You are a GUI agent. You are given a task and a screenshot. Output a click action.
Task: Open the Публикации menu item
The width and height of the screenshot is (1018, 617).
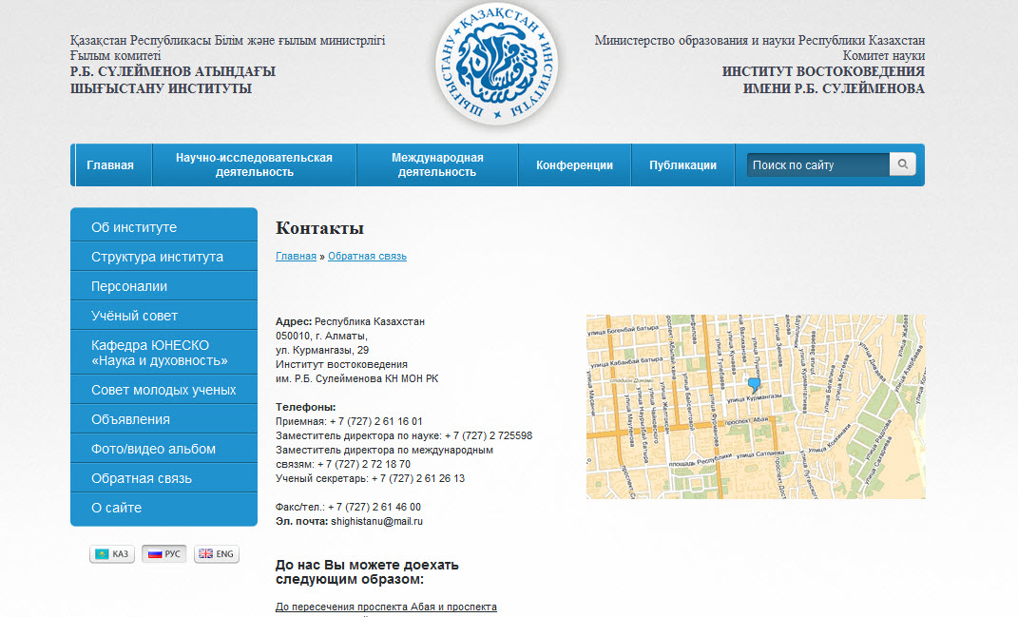682,165
